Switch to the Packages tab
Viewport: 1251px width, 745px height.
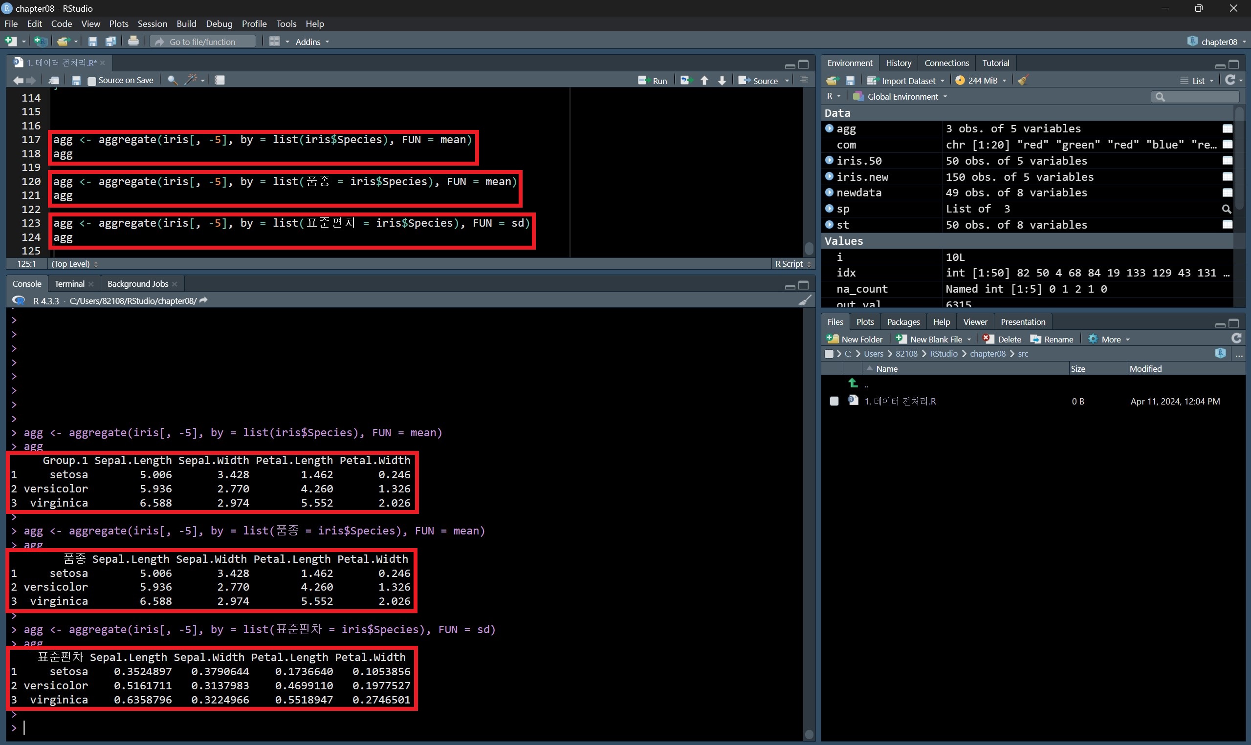(903, 322)
